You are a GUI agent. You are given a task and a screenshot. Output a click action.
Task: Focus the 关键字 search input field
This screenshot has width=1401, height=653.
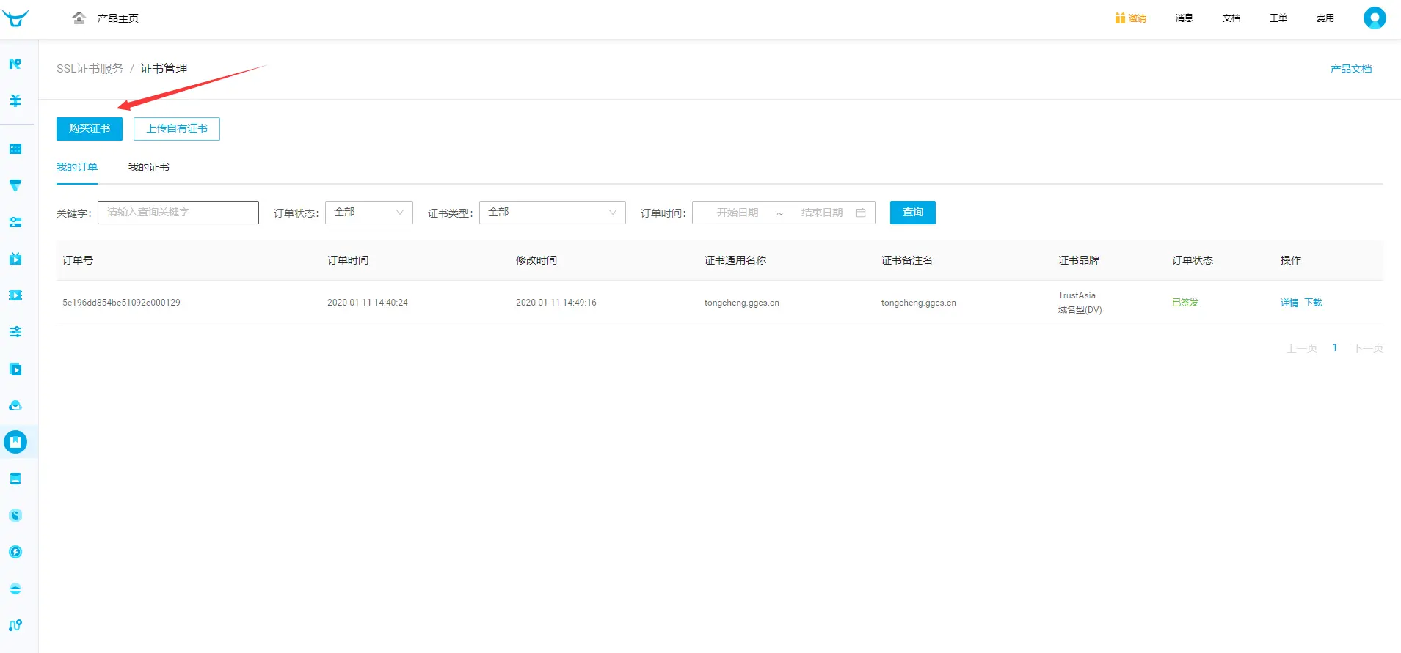click(x=178, y=213)
